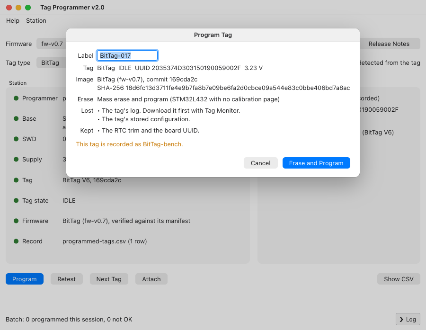Click the green Tag state status dot
This screenshot has width=426, height=330.
16,200
